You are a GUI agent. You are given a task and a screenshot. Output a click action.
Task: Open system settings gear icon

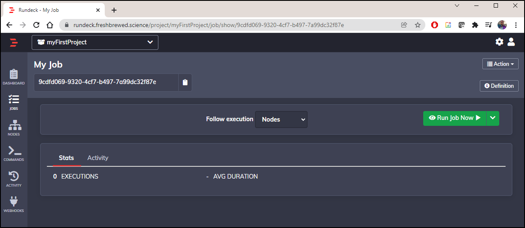[x=500, y=42]
